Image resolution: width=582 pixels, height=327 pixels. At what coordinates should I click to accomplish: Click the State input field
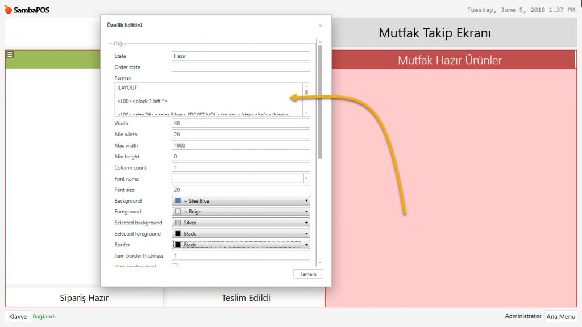pyautogui.click(x=240, y=56)
